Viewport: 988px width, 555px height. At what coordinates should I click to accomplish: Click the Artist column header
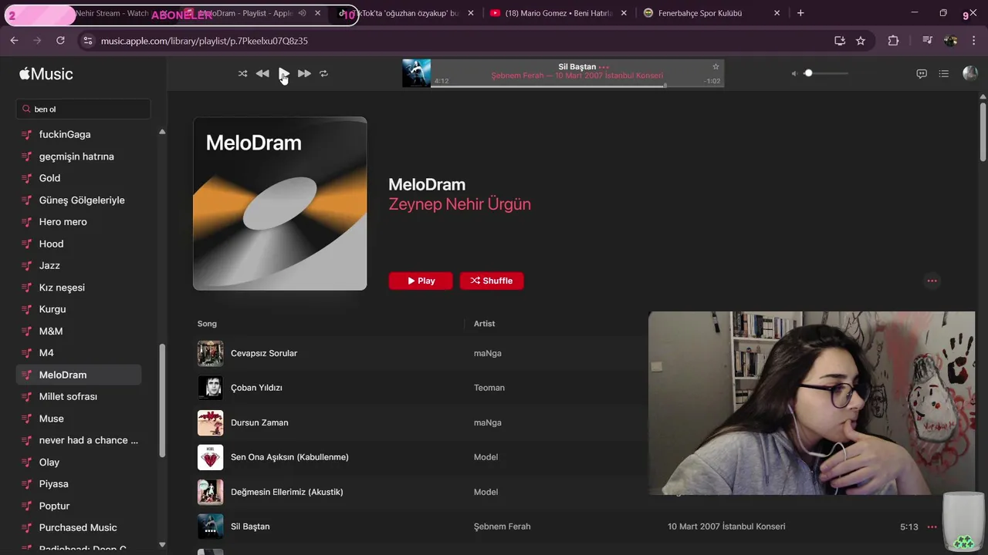pos(484,324)
